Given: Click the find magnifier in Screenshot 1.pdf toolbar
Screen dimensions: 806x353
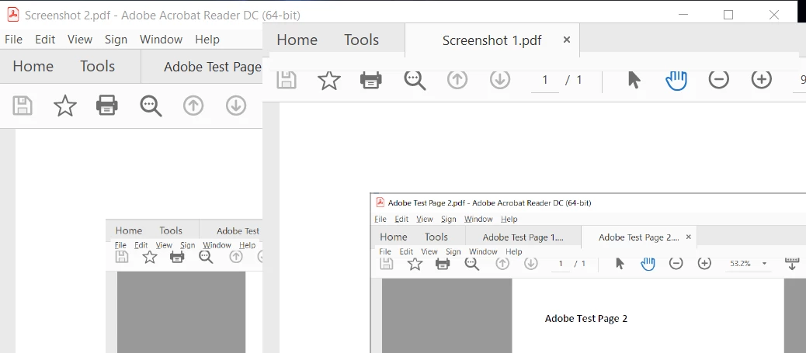Looking at the screenshot, I should tap(415, 80).
